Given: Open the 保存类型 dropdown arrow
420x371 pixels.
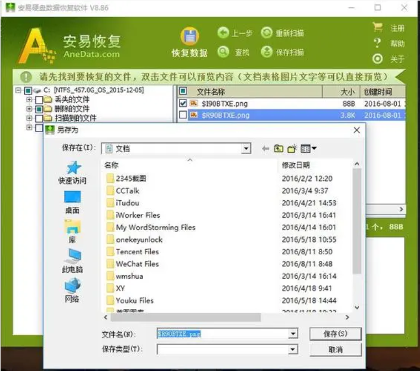Looking at the screenshot, I should coord(293,349).
